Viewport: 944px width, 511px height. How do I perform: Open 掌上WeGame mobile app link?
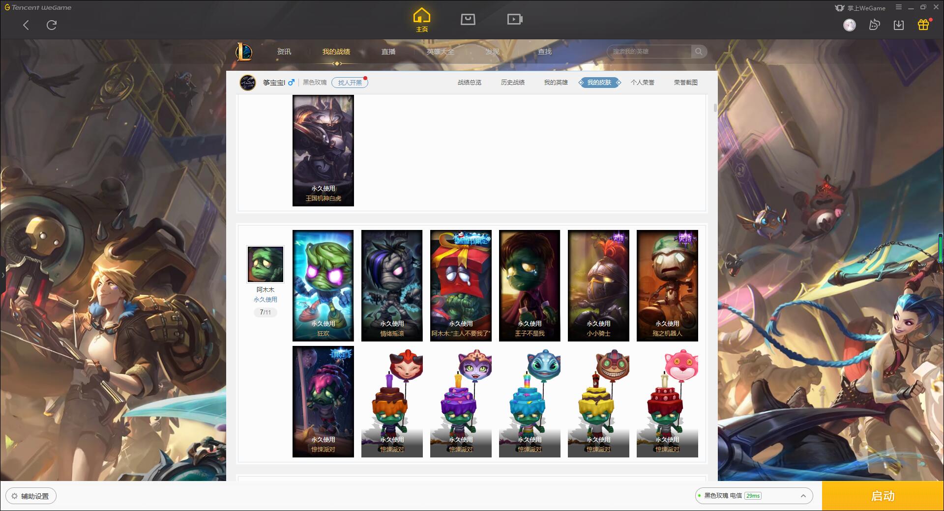(860, 8)
